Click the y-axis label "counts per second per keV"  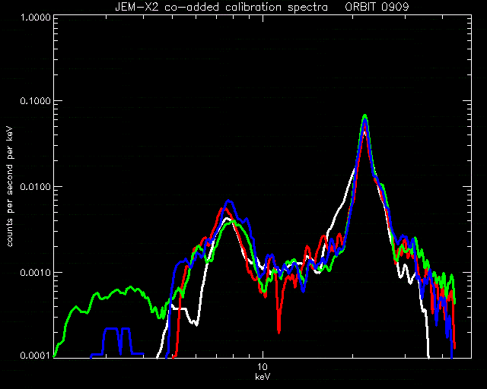10,186
